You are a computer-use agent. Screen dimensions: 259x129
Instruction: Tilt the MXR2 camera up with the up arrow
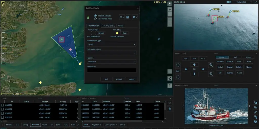point(194,65)
